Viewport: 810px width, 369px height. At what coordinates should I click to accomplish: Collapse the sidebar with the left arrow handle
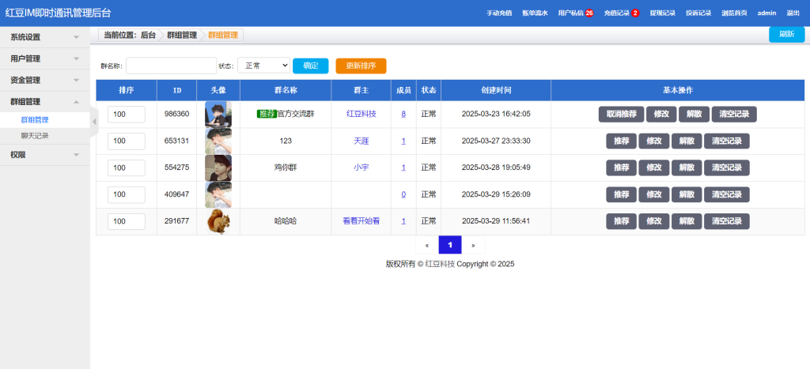coord(94,121)
